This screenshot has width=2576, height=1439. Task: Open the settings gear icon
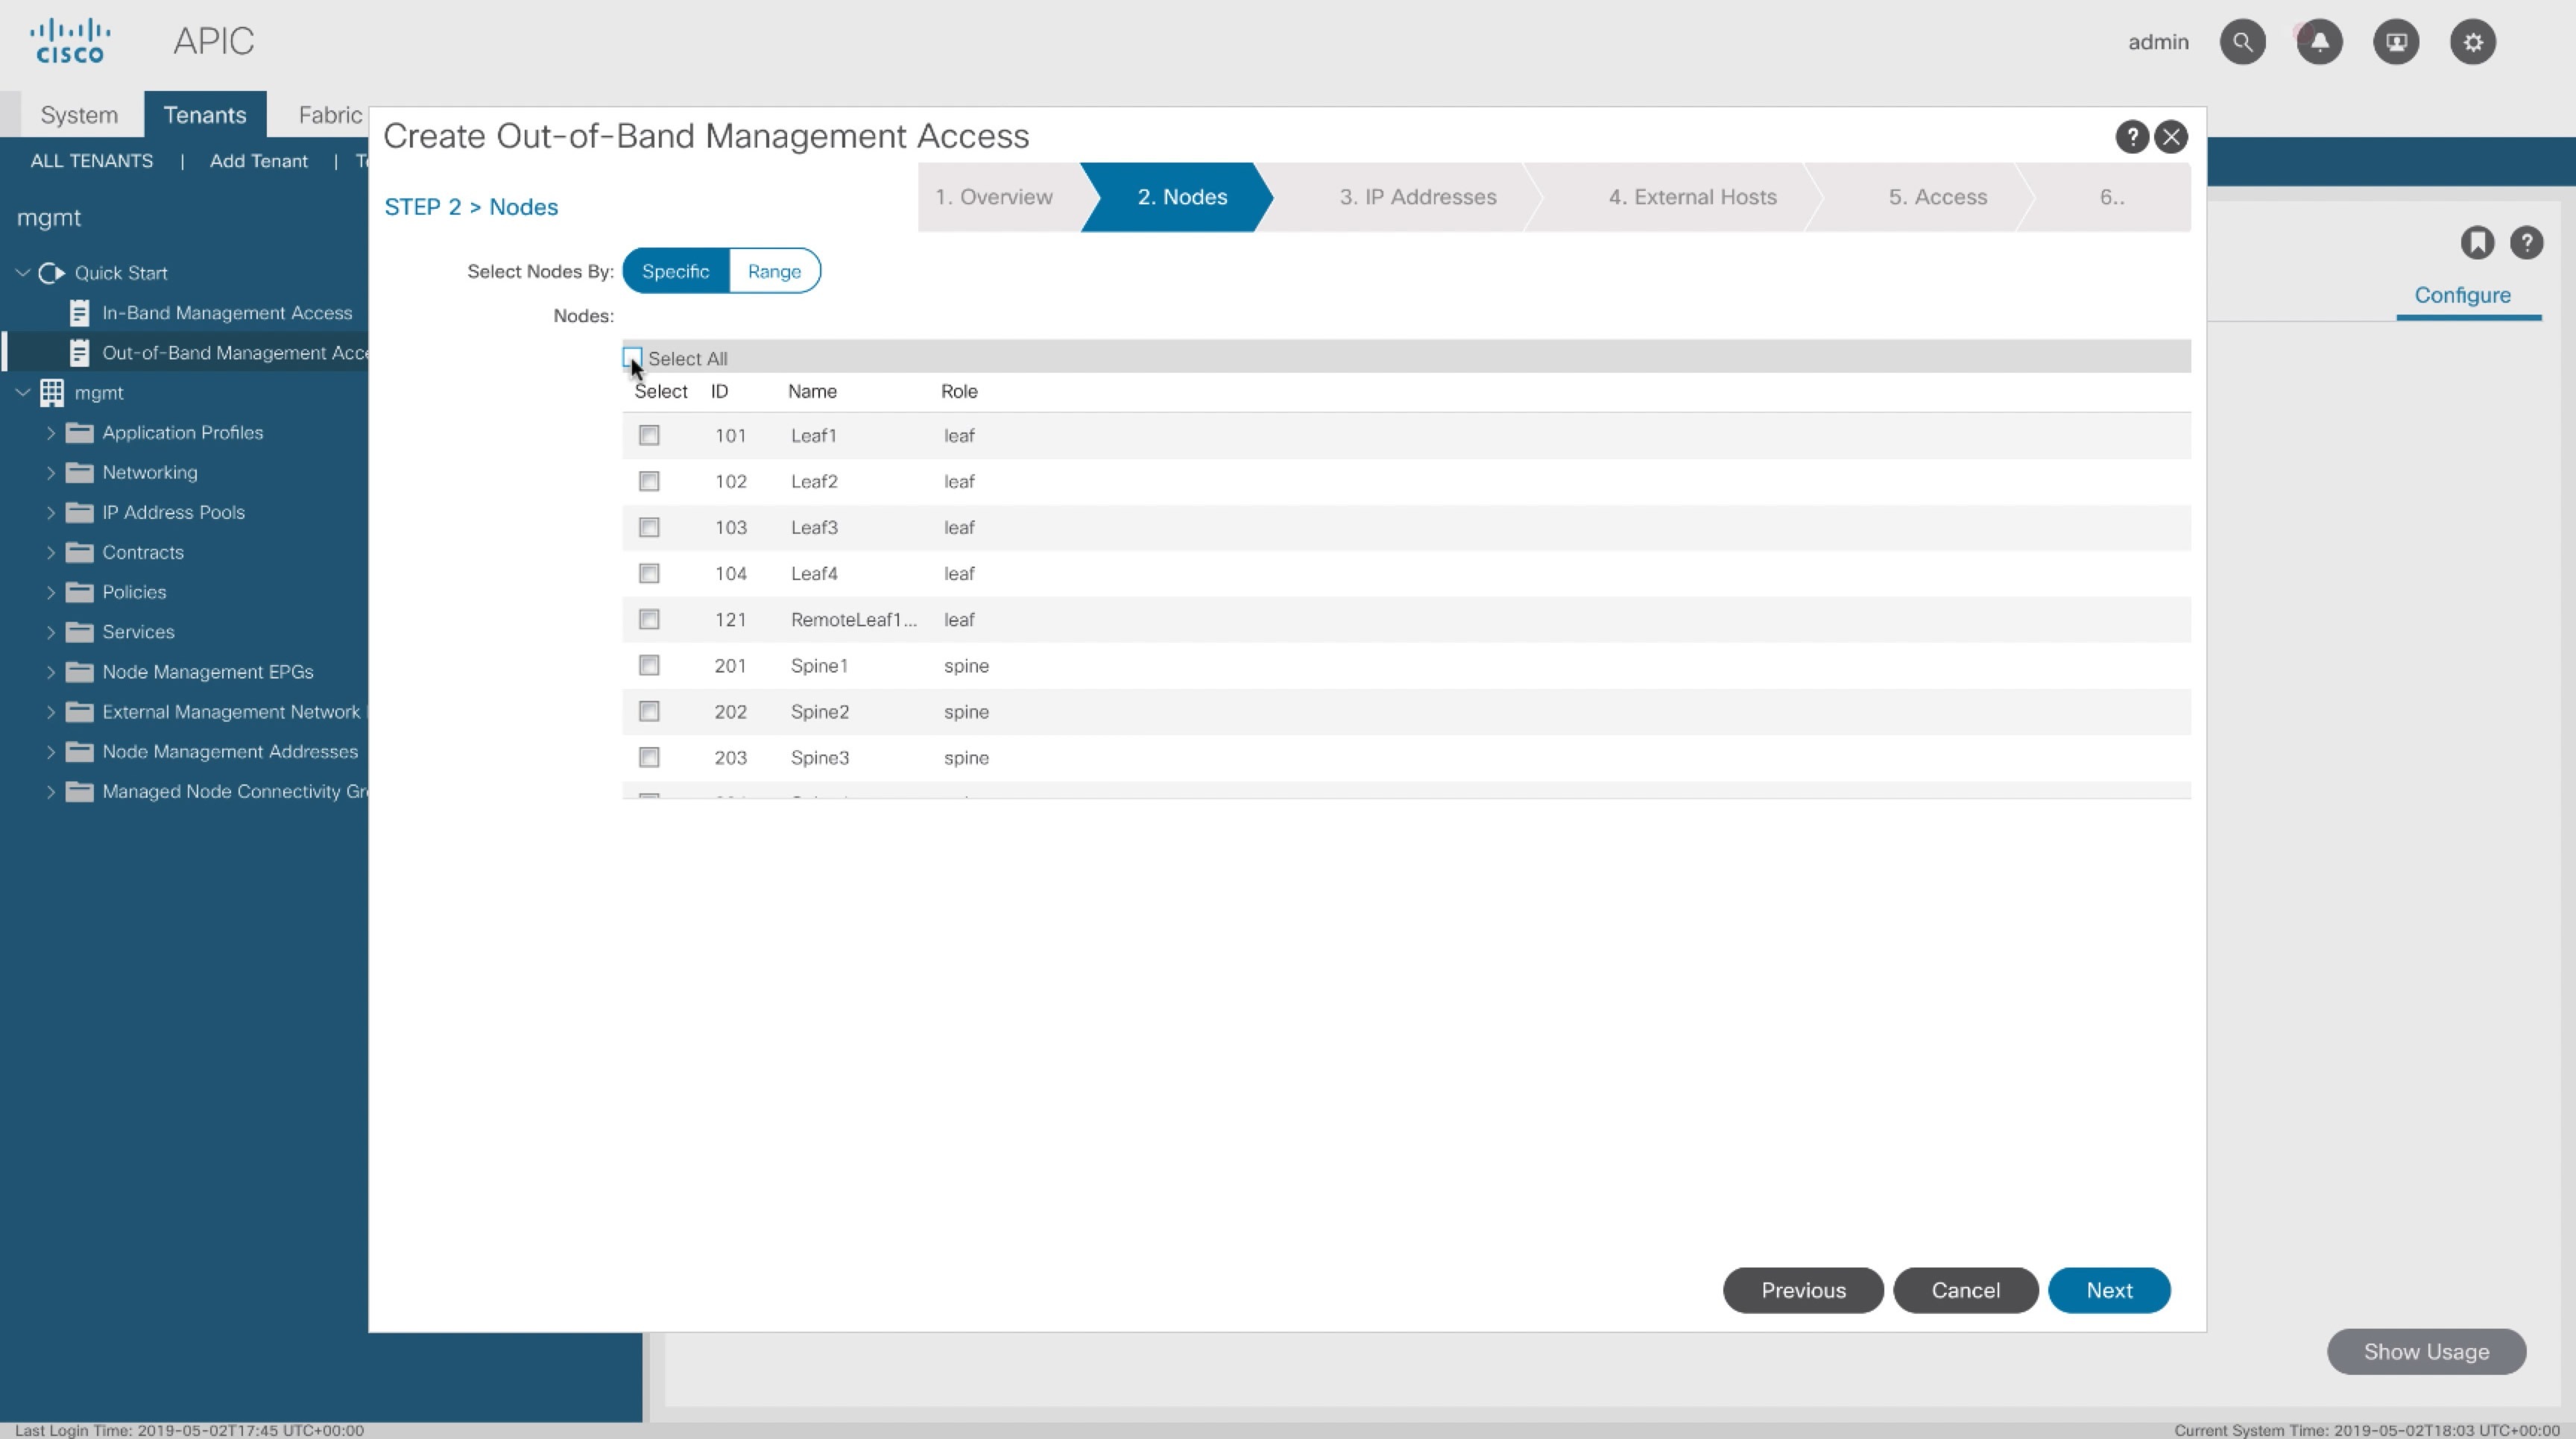[x=2473, y=42]
